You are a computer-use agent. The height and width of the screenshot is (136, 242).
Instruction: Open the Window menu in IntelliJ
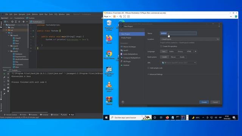[62, 14]
